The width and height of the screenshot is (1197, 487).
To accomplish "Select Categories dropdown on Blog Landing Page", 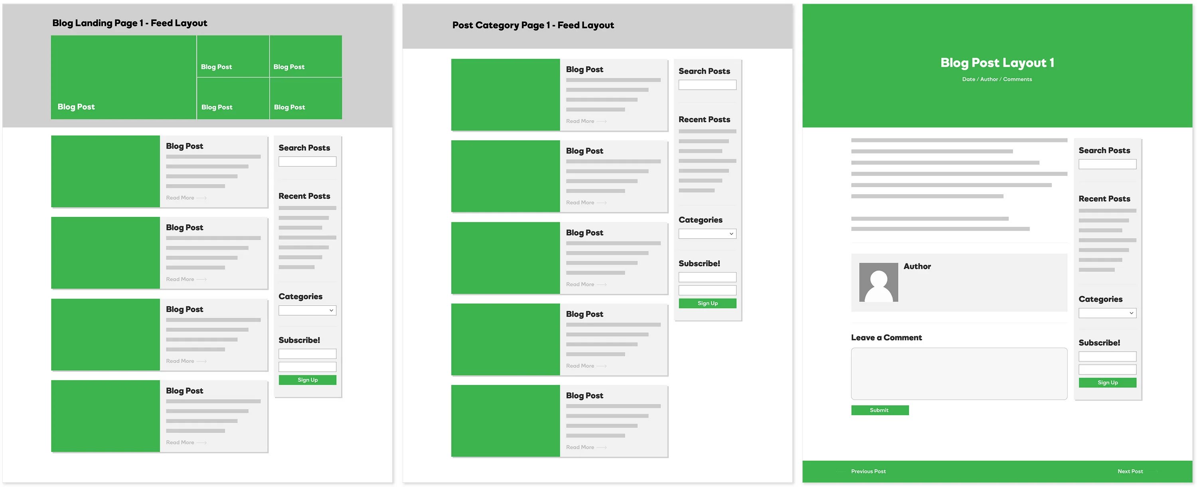I will click(306, 310).
